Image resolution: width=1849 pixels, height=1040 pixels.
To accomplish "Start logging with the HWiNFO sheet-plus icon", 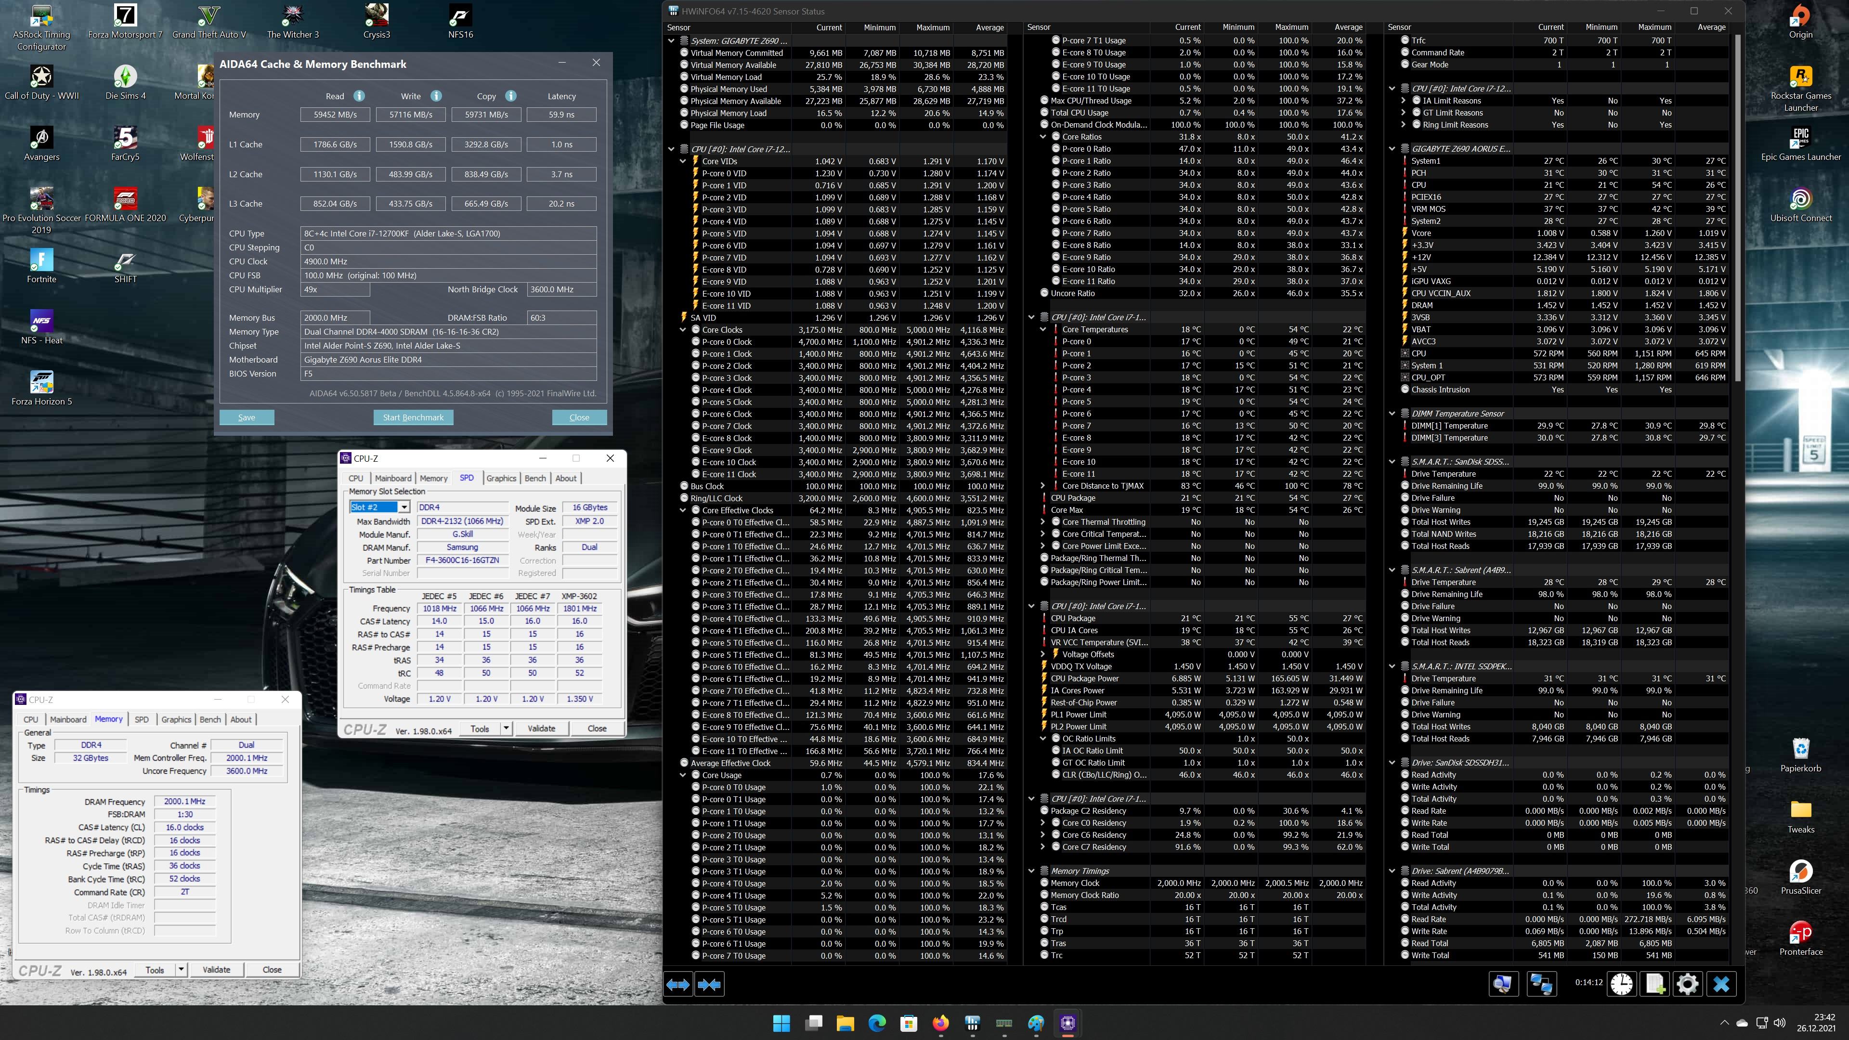I will [x=1654, y=983].
